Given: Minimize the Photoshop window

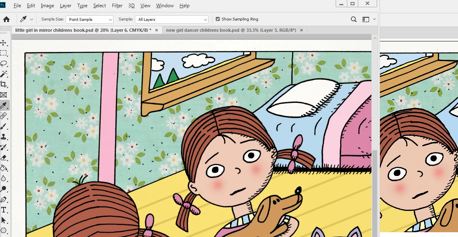Looking at the screenshot, I should point(341,4).
